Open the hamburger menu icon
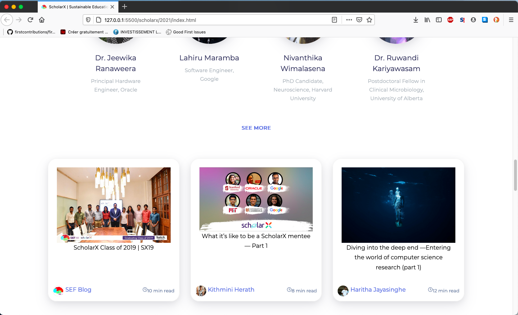The image size is (518, 315). pos(511,20)
